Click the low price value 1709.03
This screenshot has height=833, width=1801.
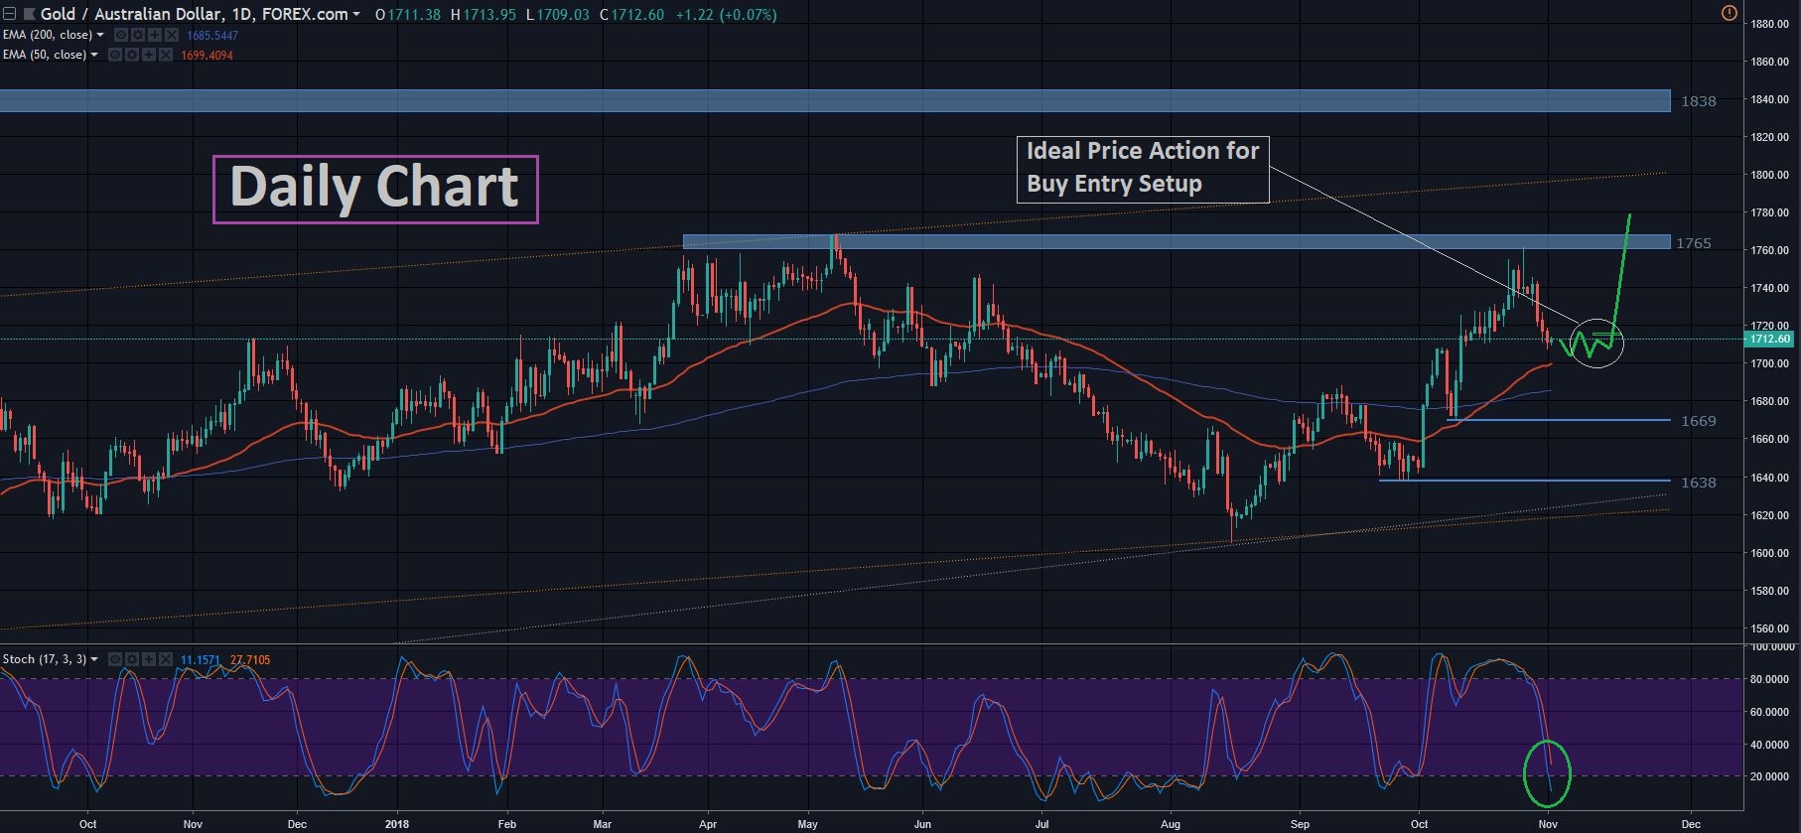click(563, 15)
